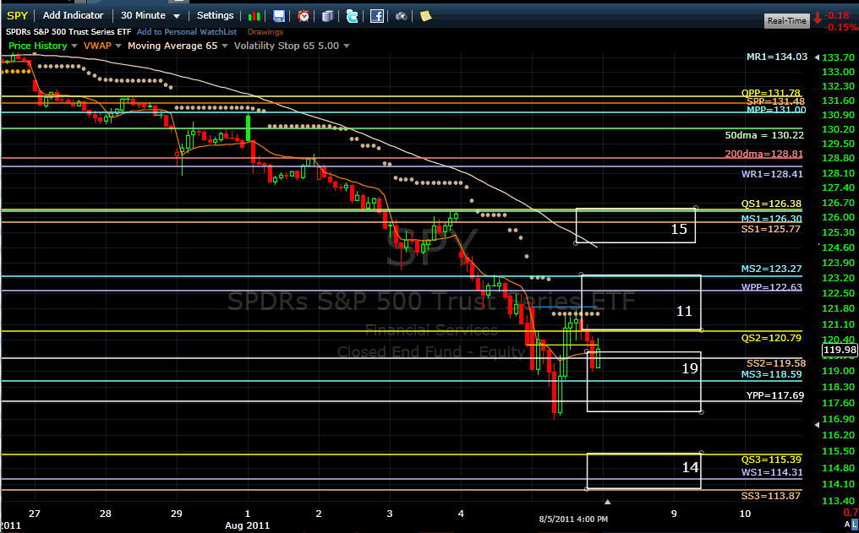Click the SPP=131.48 pivot label
This screenshot has height=533, width=859.
pos(776,101)
